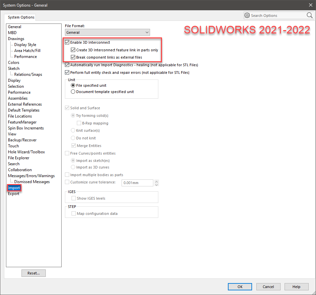Switch to the System Options tab
The image size is (316, 295).
point(21,17)
